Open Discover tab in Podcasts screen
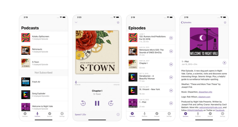This screenshot has height=127, width=238. (50, 114)
